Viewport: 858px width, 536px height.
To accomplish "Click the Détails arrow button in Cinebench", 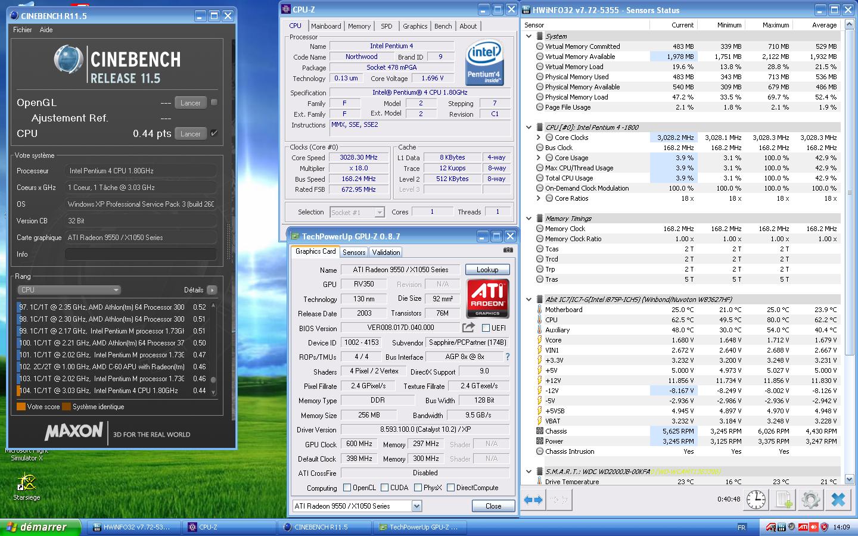I will (212, 290).
